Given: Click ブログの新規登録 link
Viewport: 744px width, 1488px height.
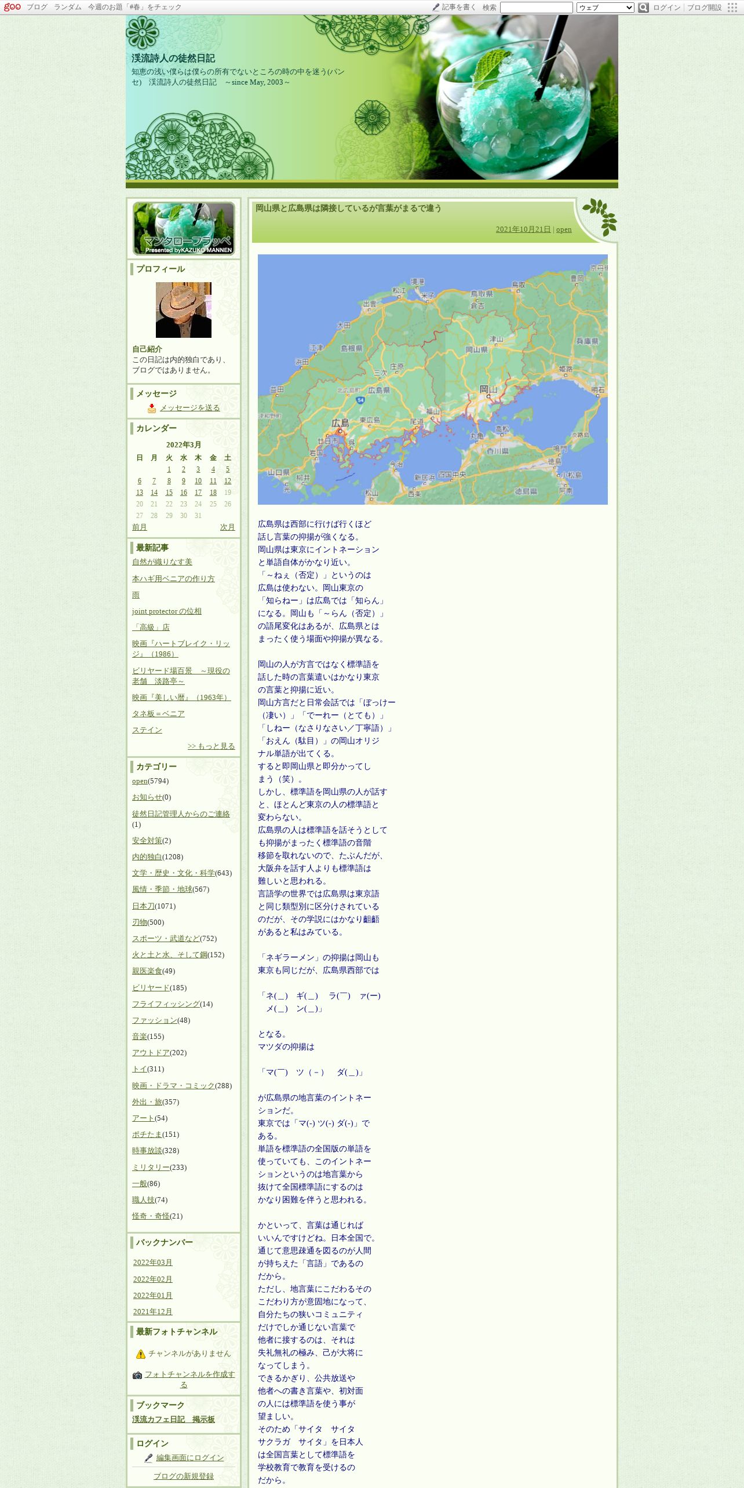Looking at the screenshot, I should 184,1476.
